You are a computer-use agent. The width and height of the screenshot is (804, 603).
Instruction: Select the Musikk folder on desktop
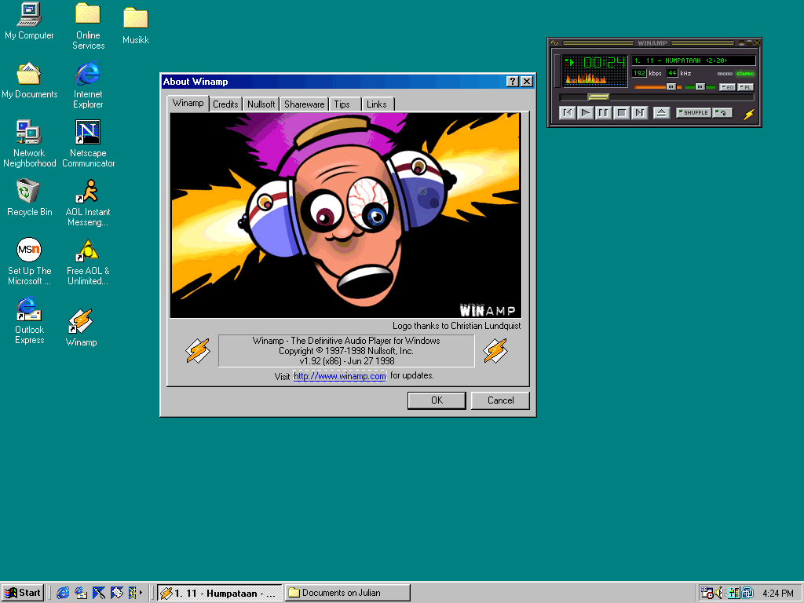pyautogui.click(x=136, y=26)
